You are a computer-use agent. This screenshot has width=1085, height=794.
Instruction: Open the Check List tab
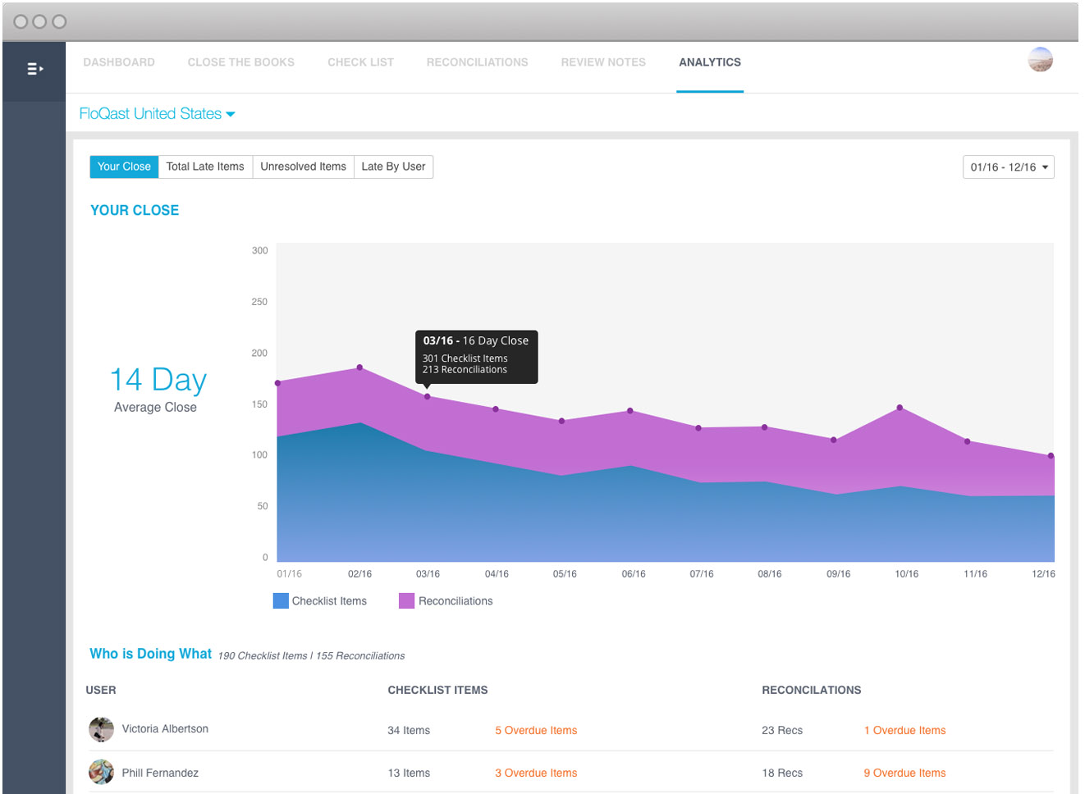(x=360, y=62)
